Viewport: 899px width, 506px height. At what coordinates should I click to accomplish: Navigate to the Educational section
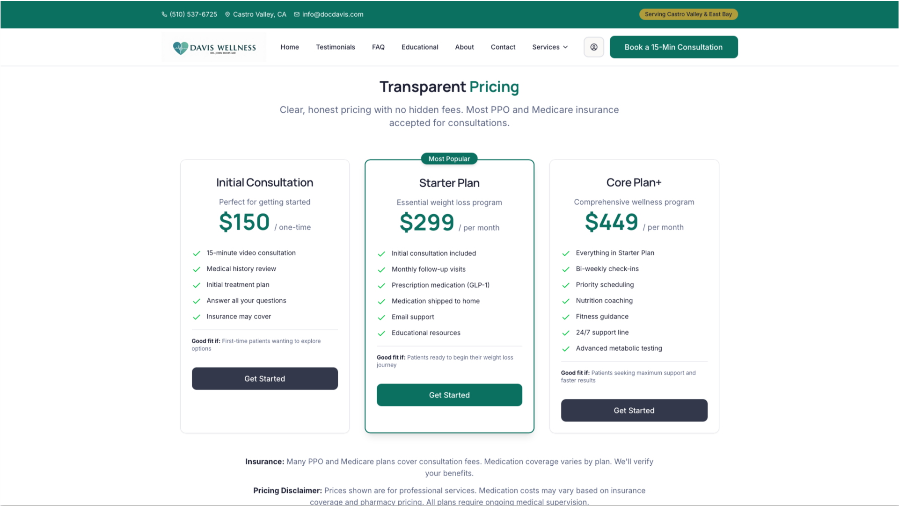(420, 47)
